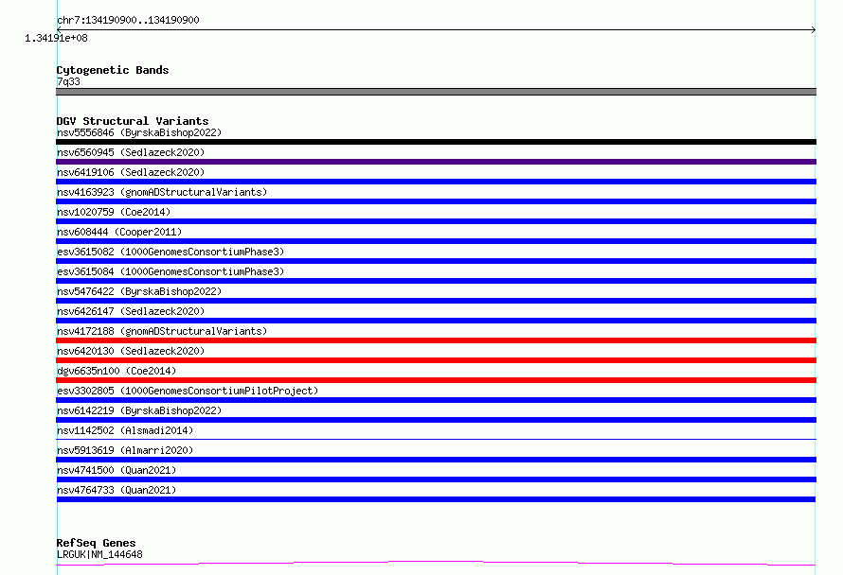Select the thin blue nsv1142502 variant line
This screenshot has width=843, height=575.
(436, 439)
